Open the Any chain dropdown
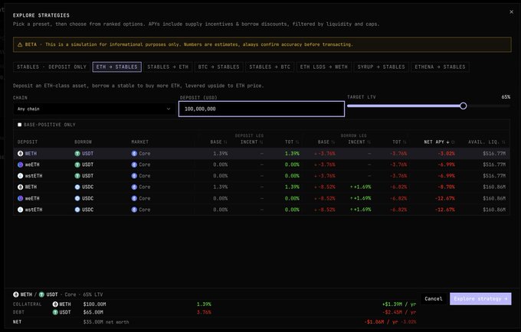The width and height of the screenshot is (521, 332). pos(94,109)
